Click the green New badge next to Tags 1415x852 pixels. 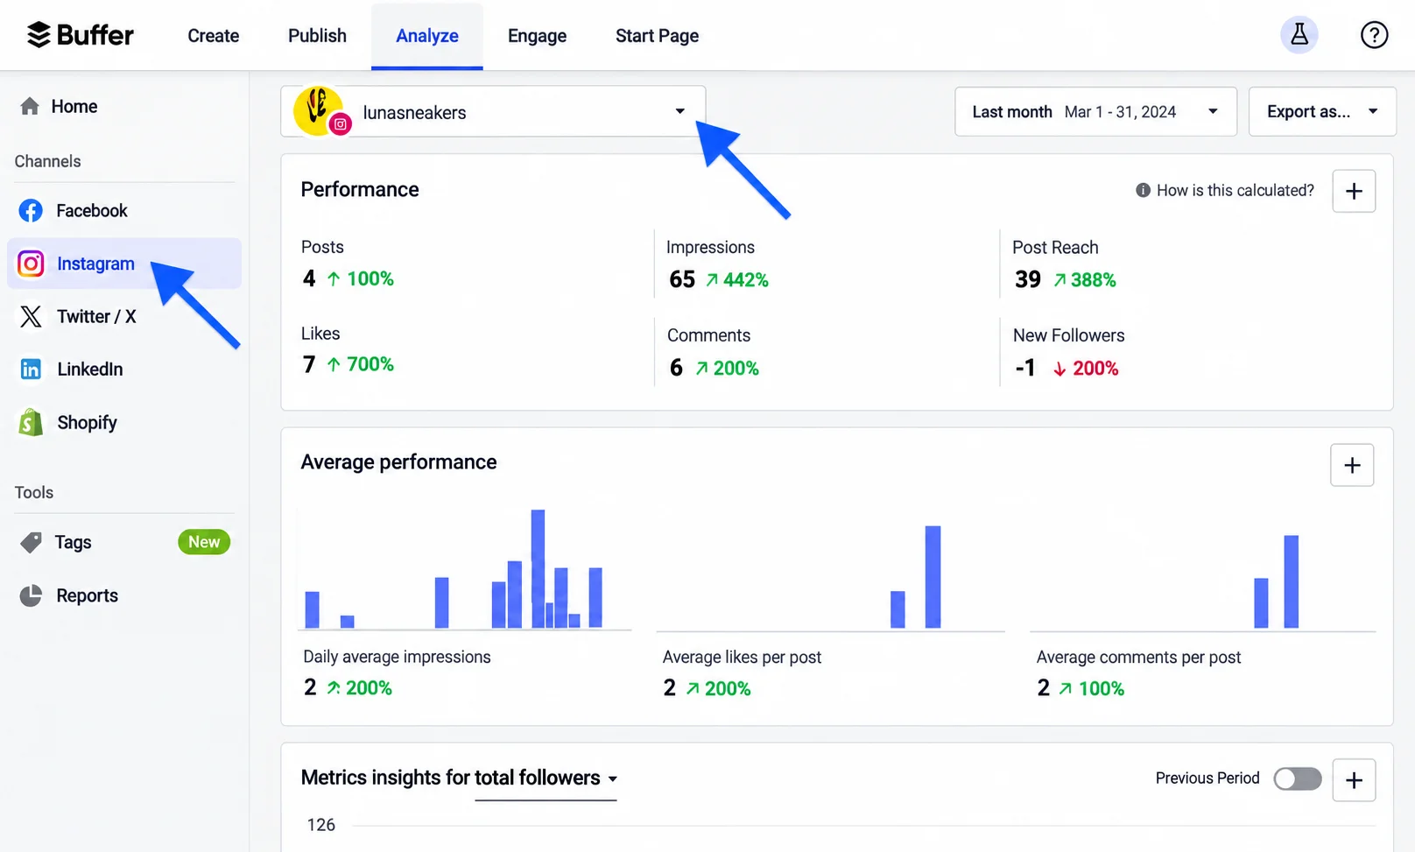pos(204,542)
